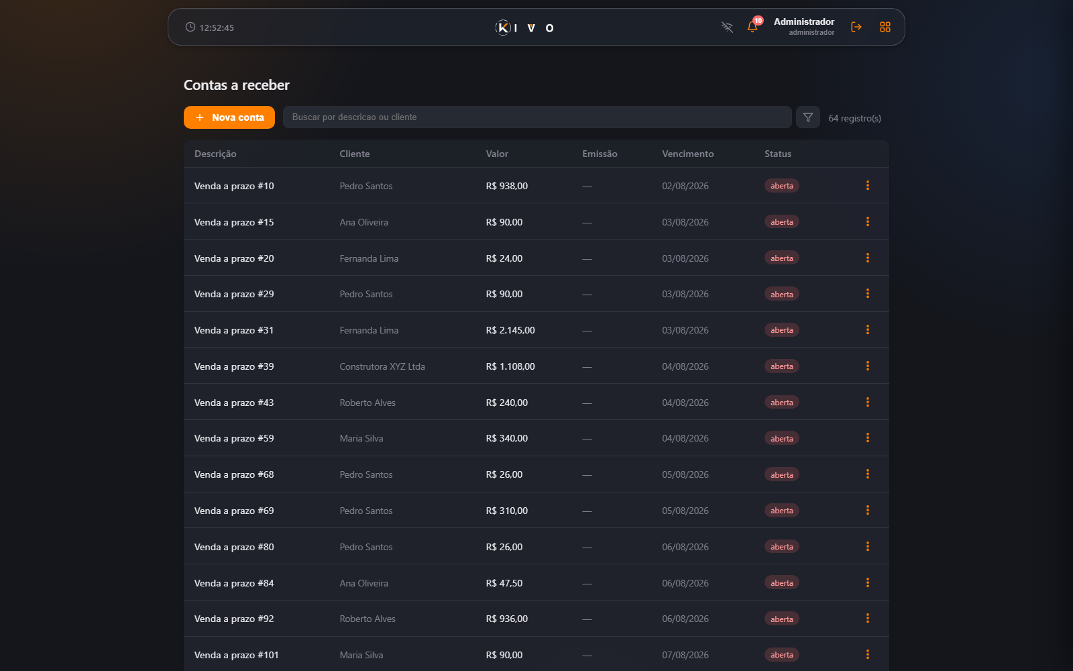Open actions menu for Venda a prazo #31
Viewport: 1073px width, 671px height.
tap(867, 329)
